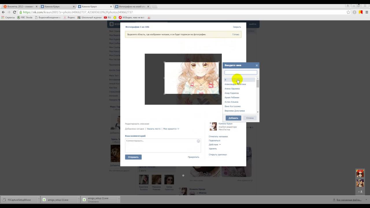Viewport: 370px width, 208px height.
Task: Click the name search input field
Action: click(x=241, y=73)
